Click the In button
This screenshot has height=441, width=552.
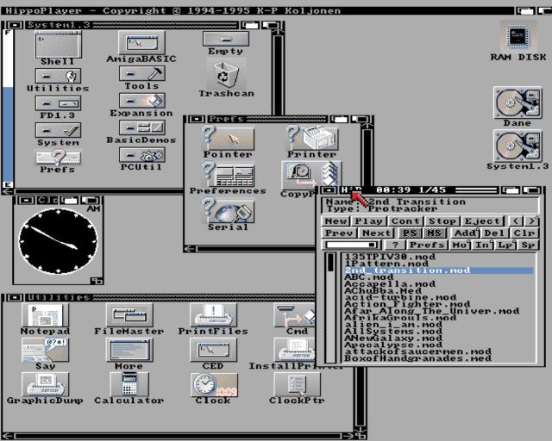[483, 245]
